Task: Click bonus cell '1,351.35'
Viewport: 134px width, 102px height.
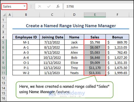Action: point(117,63)
